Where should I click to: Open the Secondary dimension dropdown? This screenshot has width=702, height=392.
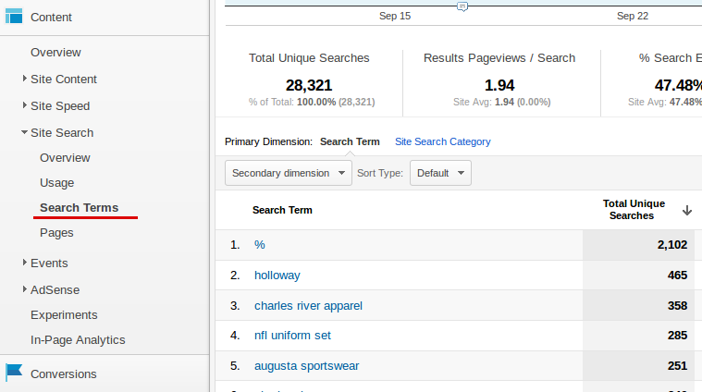(288, 173)
